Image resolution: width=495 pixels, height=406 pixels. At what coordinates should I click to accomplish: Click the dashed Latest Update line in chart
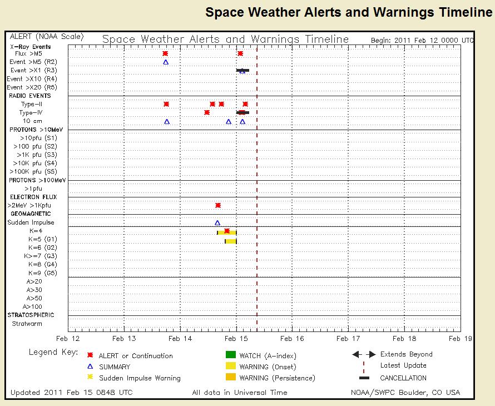pos(257,188)
